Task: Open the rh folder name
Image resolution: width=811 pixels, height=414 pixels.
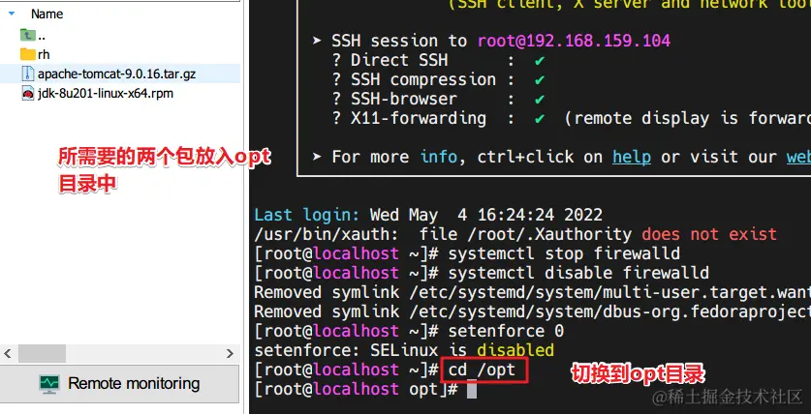Action: click(x=44, y=54)
